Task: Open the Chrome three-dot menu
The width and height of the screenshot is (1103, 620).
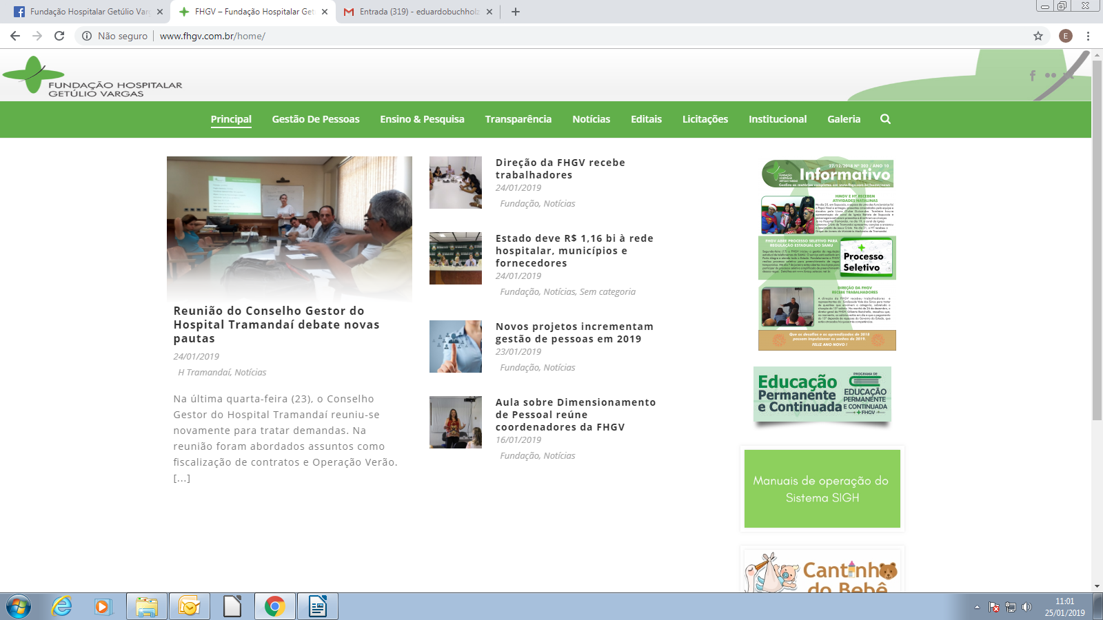Action: click(x=1088, y=36)
